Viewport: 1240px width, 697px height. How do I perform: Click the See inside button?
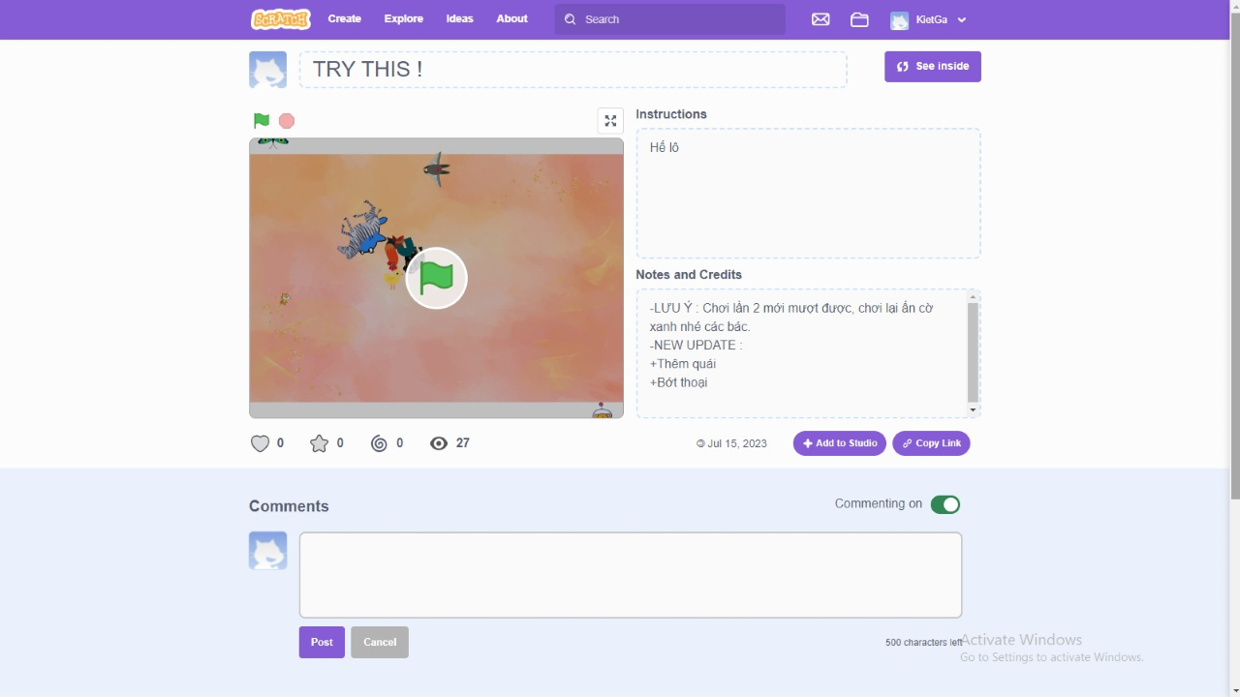coord(932,67)
